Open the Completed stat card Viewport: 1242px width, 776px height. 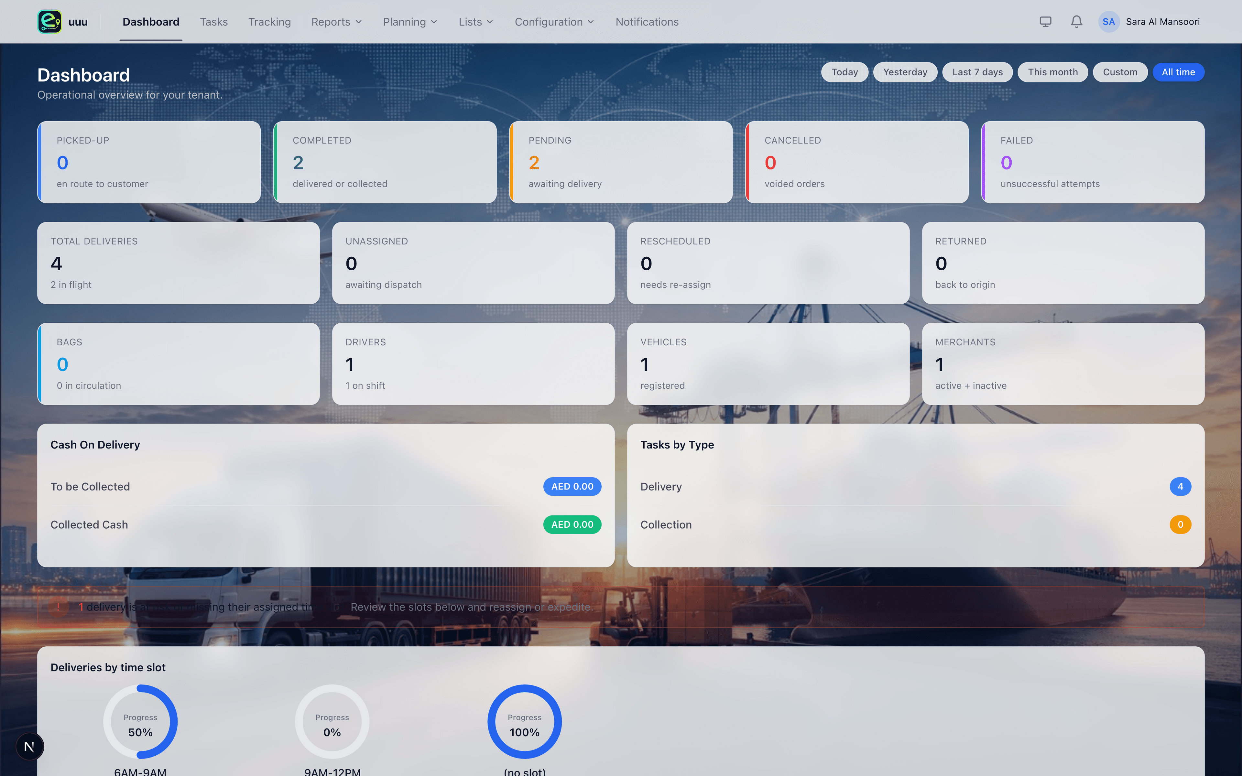385,162
